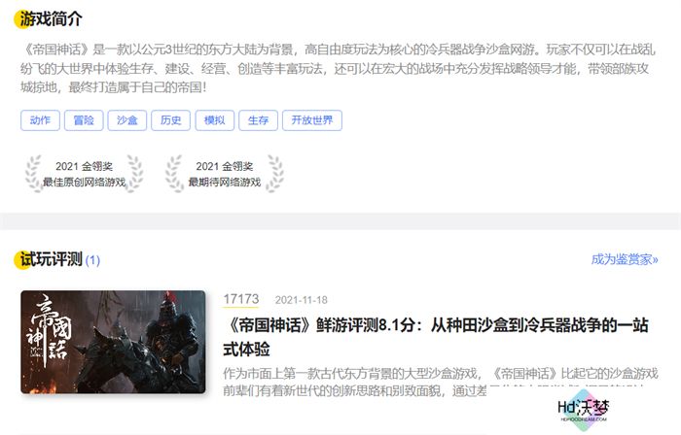Open the 帝国神话 review thumbnail image
The image size is (681, 435).
(x=113, y=342)
